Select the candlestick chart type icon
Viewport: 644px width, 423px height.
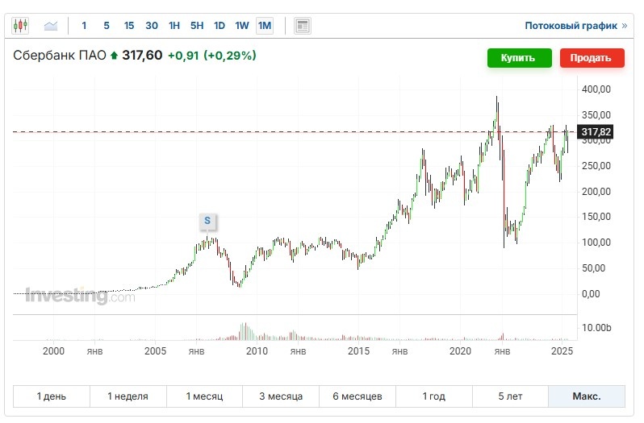(20, 26)
